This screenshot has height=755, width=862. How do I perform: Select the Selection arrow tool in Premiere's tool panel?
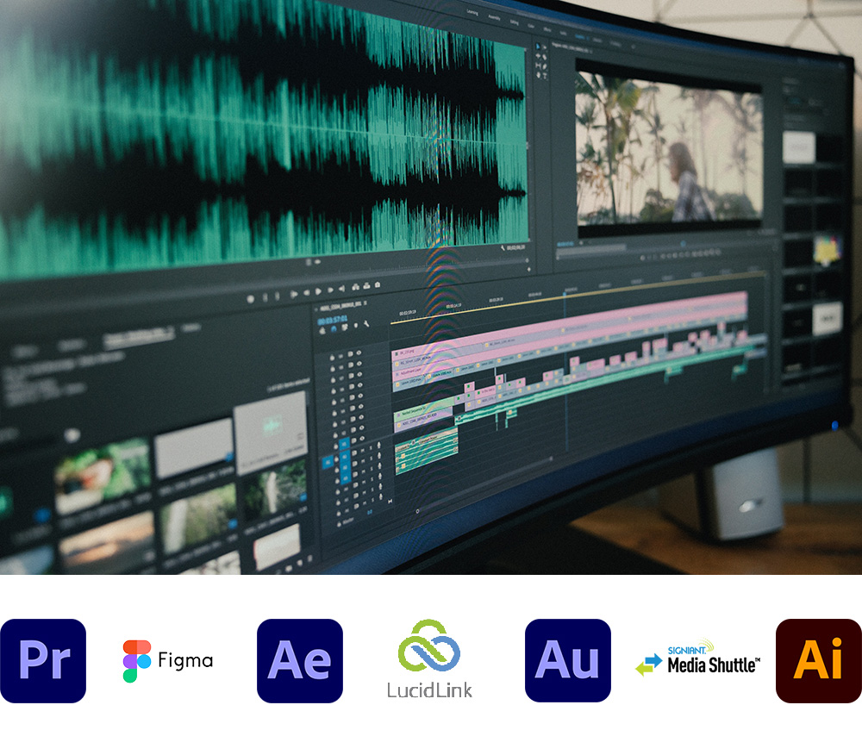pyautogui.click(x=538, y=47)
